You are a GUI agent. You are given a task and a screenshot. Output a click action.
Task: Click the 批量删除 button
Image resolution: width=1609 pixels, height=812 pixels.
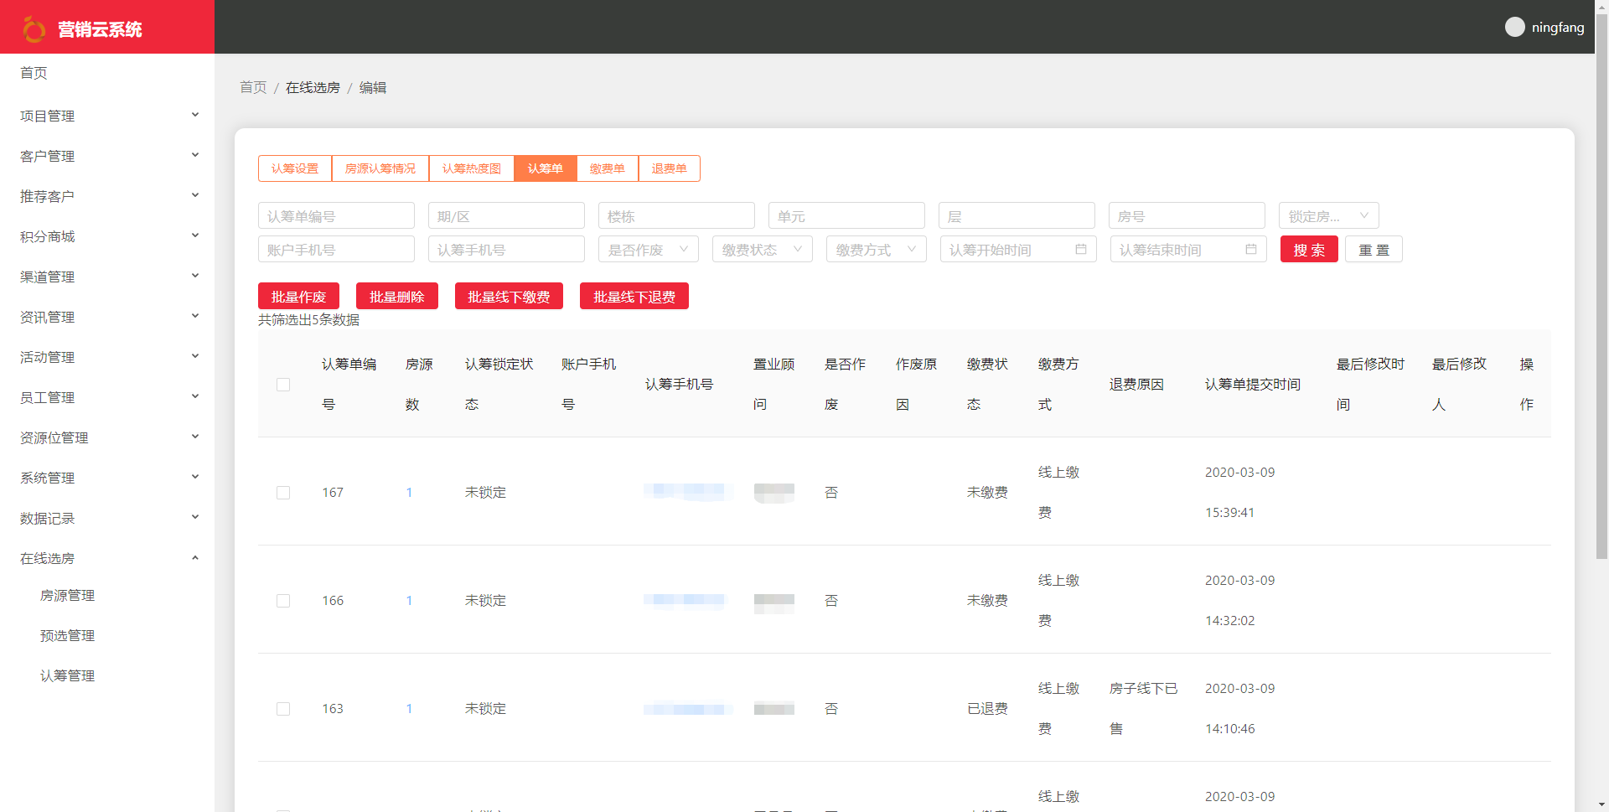coord(397,297)
